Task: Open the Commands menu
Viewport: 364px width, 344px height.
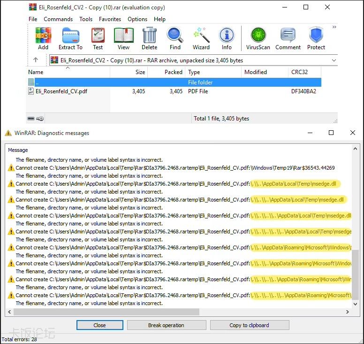Action: click(x=58, y=19)
